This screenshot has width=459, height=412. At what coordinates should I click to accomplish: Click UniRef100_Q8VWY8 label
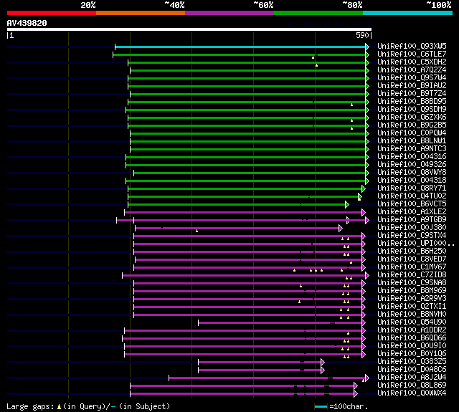click(x=412, y=173)
